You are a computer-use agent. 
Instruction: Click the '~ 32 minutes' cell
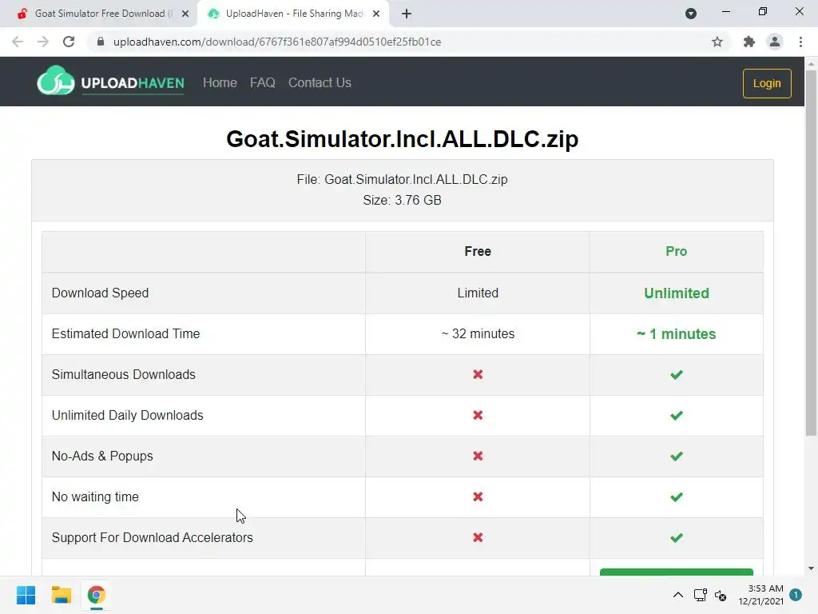pos(478,333)
